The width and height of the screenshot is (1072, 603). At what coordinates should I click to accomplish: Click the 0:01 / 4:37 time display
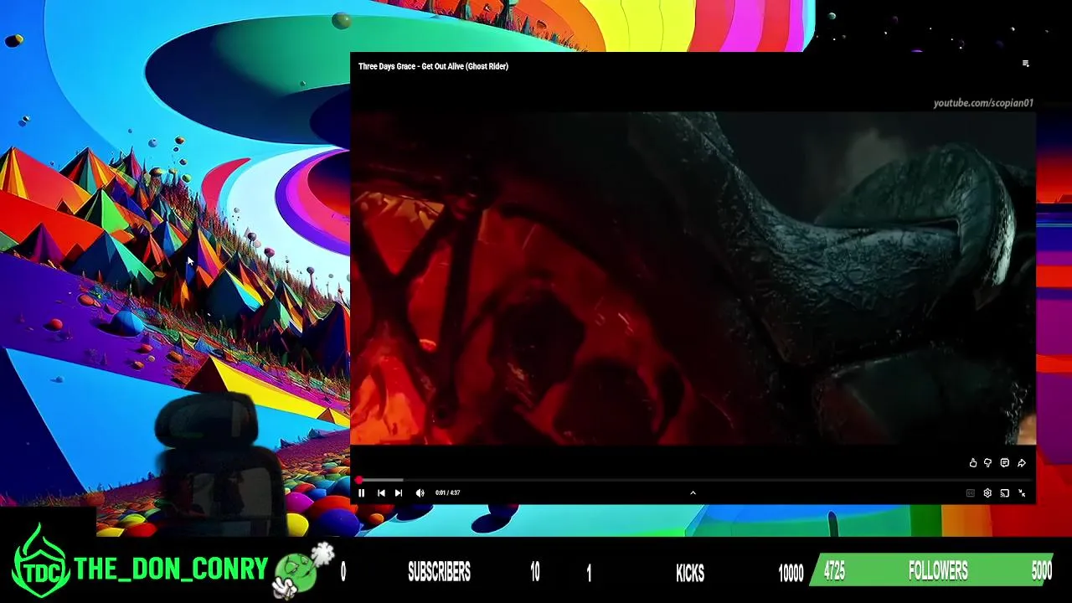[x=447, y=493]
